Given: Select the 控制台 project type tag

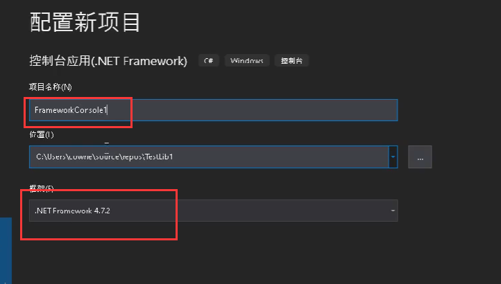Looking at the screenshot, I should point(291,60).
